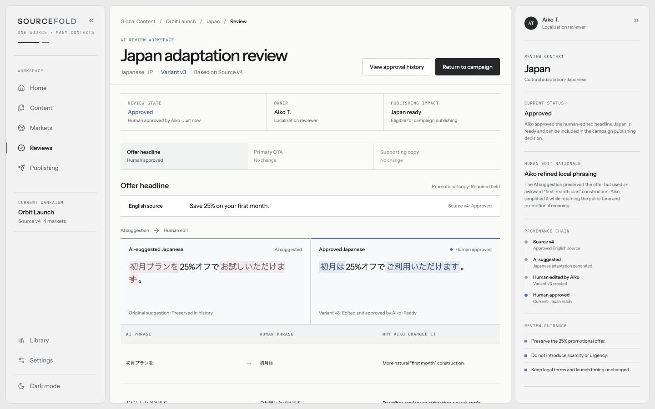Click the Dark mode moon icon
The image size is (655, 409).
(x=21, y=386)
